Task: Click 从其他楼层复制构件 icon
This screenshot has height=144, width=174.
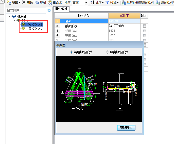Action: (x=124, y=3)
